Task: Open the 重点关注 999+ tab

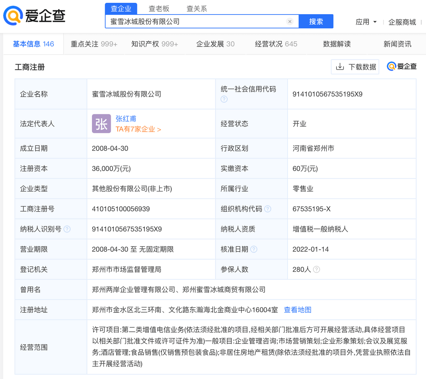Action: (94, 44)
